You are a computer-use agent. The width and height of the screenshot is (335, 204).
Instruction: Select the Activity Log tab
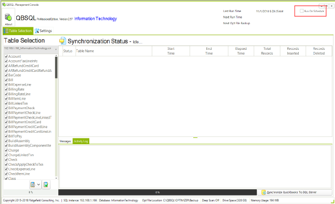[81, 141]
